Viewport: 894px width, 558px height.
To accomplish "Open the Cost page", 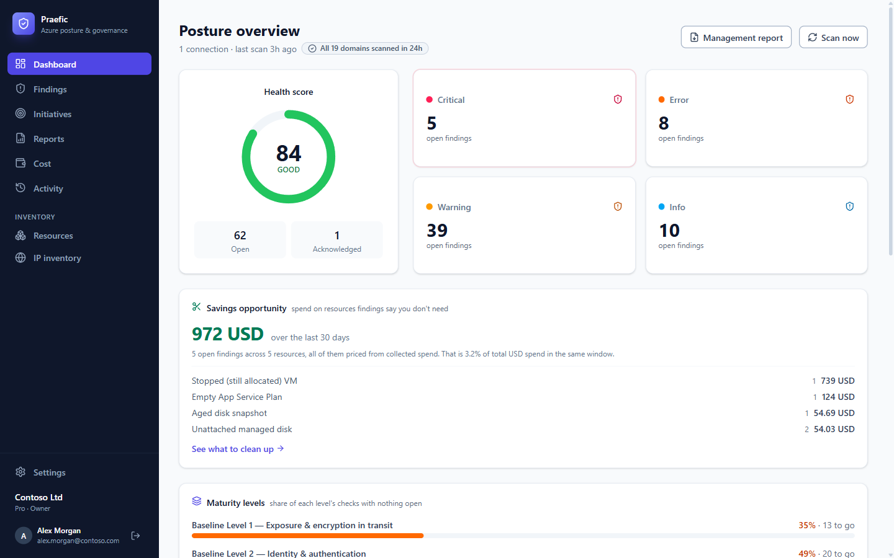I will (79, 163).
